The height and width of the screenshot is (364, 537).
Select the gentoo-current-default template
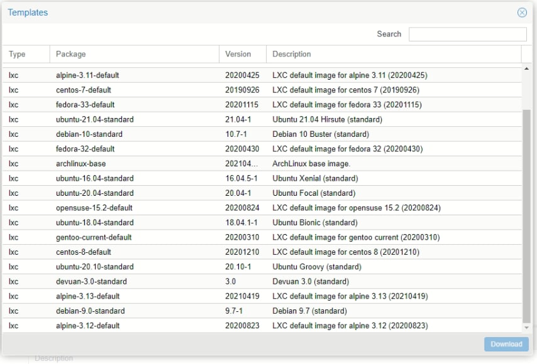94,237
